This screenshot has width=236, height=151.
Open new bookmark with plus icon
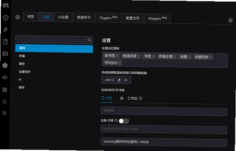6,18
